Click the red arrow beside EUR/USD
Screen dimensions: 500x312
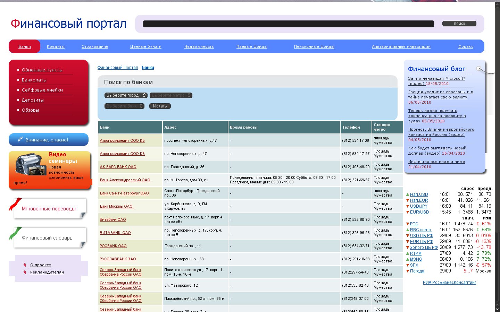click(408, 212)
